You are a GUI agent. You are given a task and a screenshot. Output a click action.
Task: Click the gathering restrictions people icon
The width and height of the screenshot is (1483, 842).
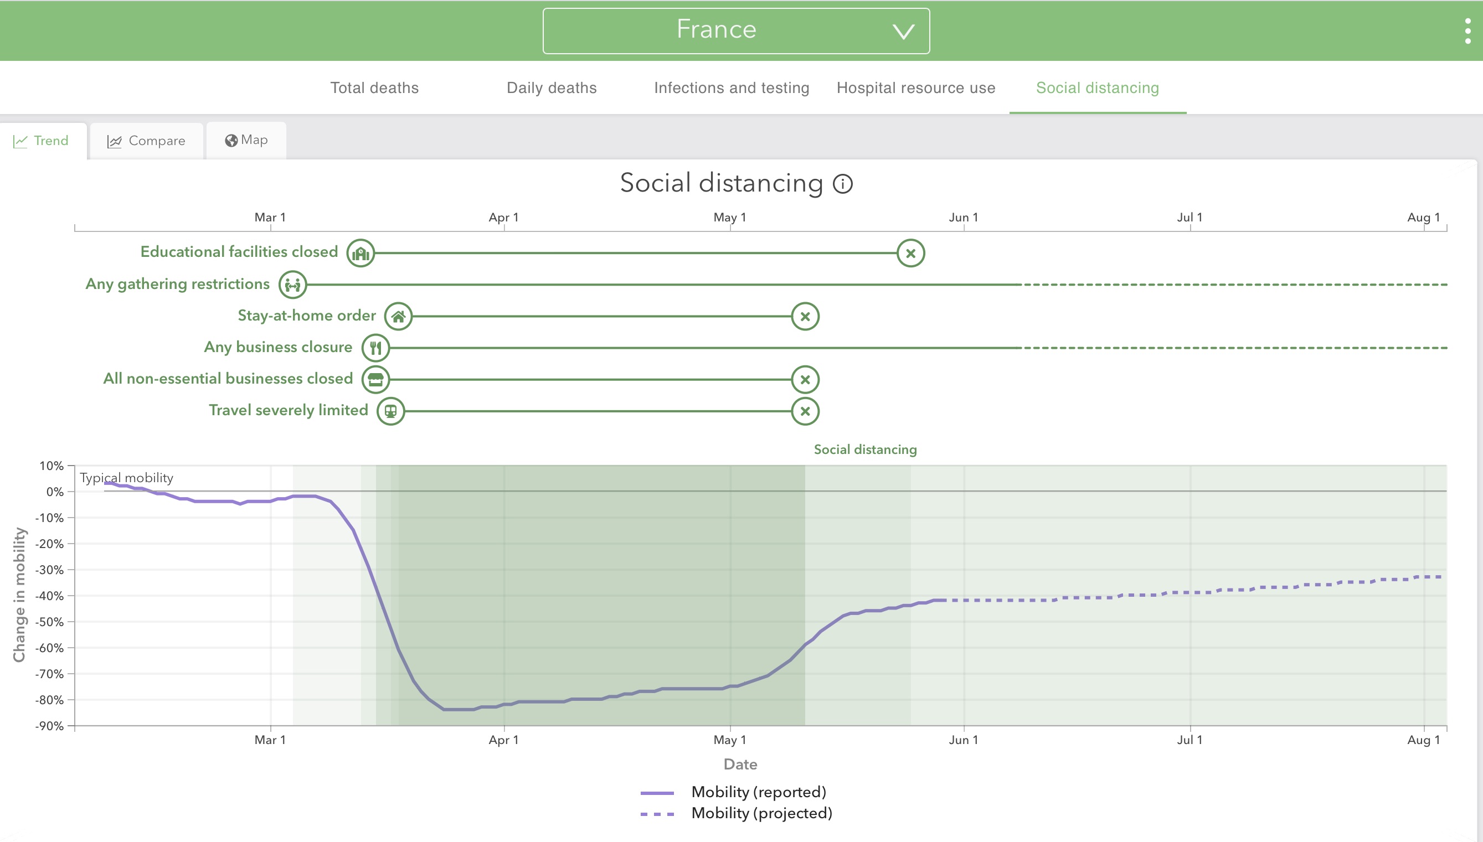click(x=292, y=285)
